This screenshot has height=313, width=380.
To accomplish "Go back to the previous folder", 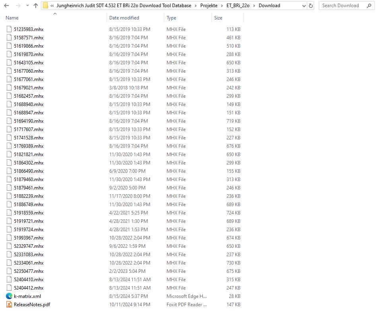I will (x=6, y=6).
